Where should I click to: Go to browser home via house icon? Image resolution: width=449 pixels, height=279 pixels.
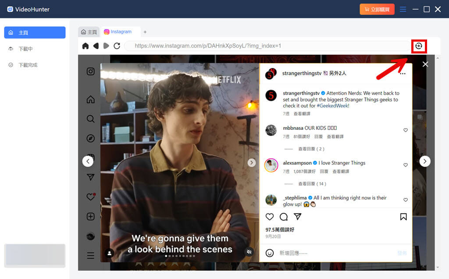click(86, 46)
